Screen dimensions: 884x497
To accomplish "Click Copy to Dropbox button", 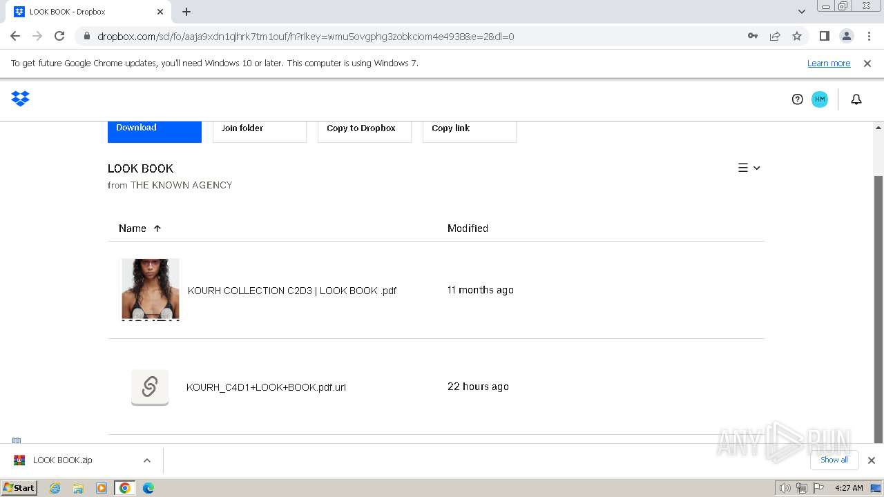I will point(365,131).
